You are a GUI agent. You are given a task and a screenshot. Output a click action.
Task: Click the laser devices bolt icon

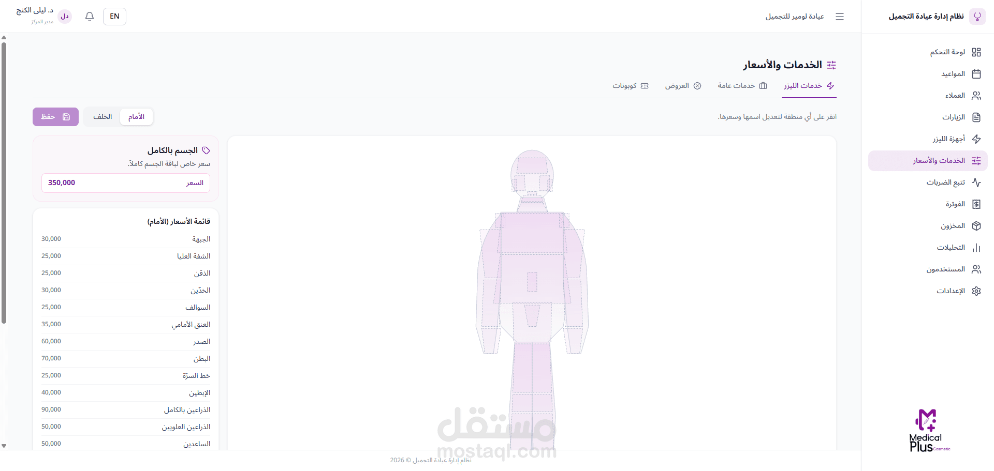976,139
